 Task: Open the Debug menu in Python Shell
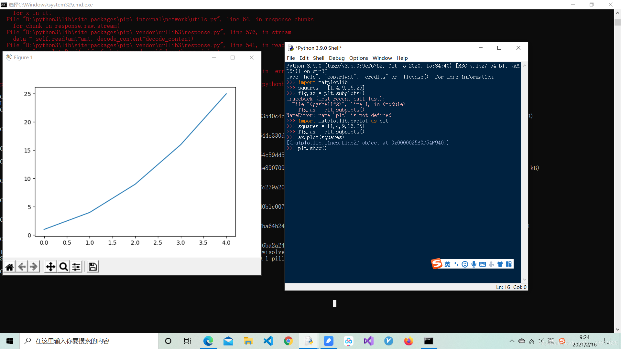tap(337, 58)
